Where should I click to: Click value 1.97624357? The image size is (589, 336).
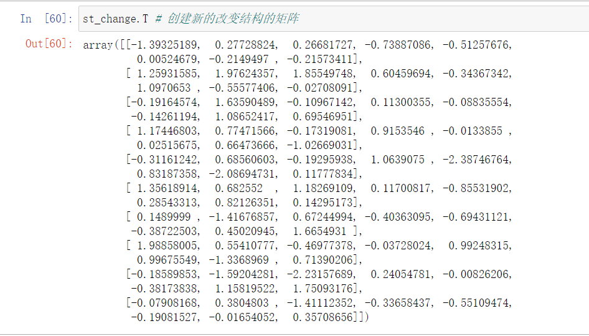[x=245, y=74]
